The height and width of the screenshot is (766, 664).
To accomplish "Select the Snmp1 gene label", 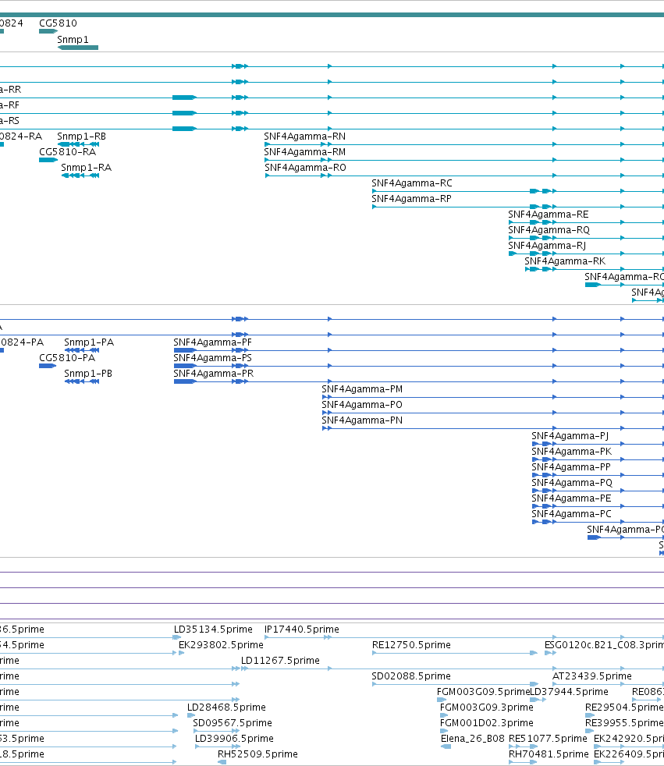I will coord(73,40).
